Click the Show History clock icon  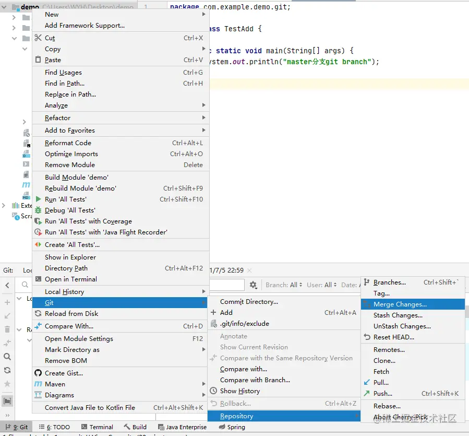click(213, 391)
